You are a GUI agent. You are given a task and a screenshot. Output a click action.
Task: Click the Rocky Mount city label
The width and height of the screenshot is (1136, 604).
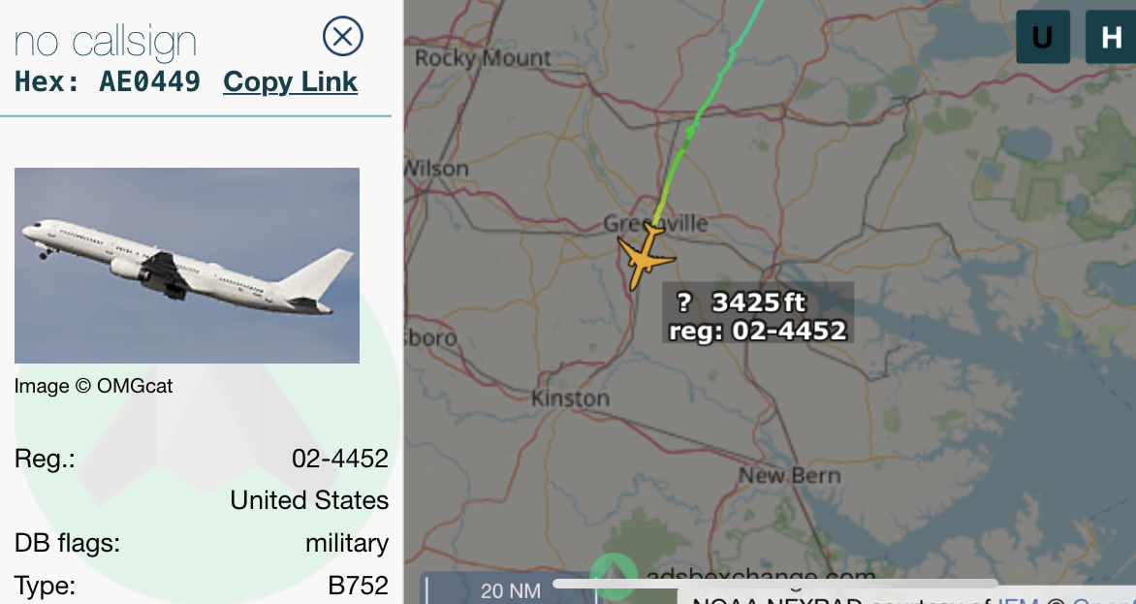pyautogui.click(x=484, y=58)
